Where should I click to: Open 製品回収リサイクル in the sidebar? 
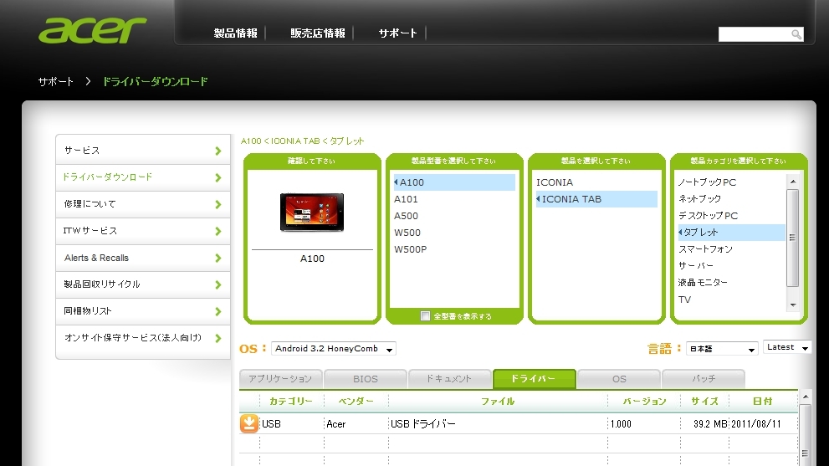tap(143, 284)
